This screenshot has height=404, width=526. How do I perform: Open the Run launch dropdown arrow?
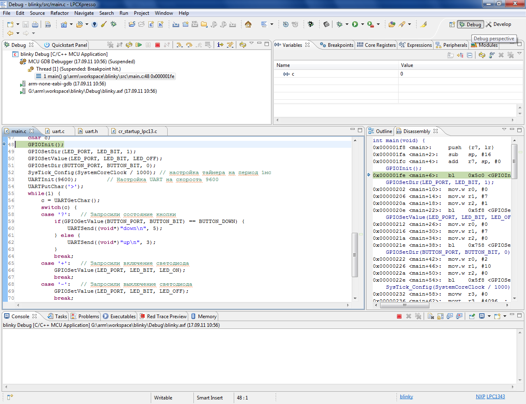coord(362,24)
